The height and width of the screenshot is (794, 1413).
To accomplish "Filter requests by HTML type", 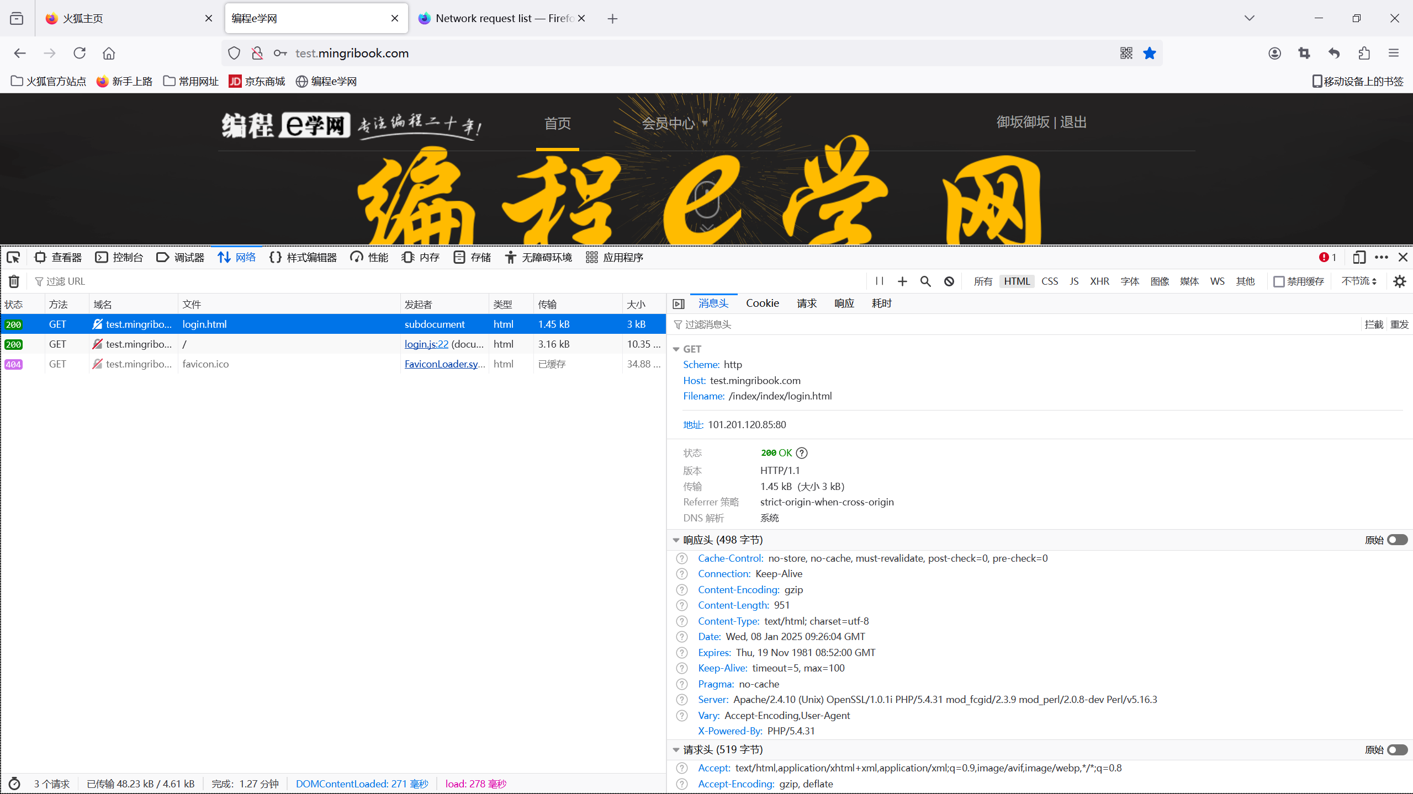I will [x=1017, y=281].
